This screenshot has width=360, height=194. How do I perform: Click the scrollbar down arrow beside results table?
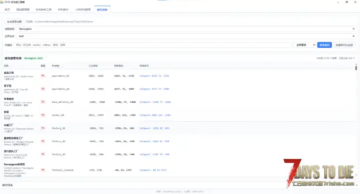pyautogui.click(x=356, y=175)
